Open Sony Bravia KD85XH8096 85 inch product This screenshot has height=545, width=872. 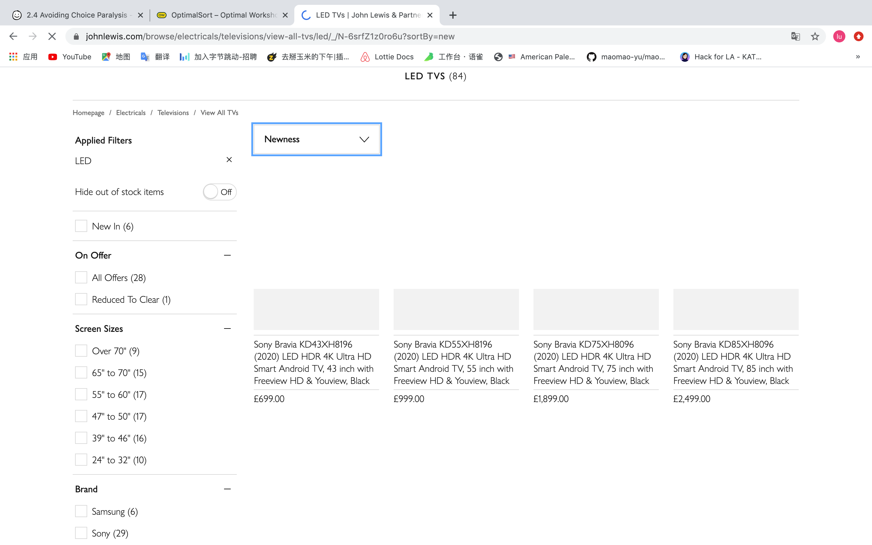coord(733,362)
